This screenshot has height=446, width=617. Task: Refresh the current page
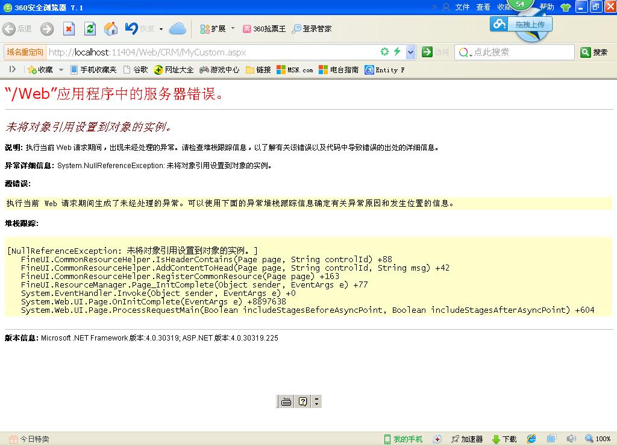click(x=90, y=29)
